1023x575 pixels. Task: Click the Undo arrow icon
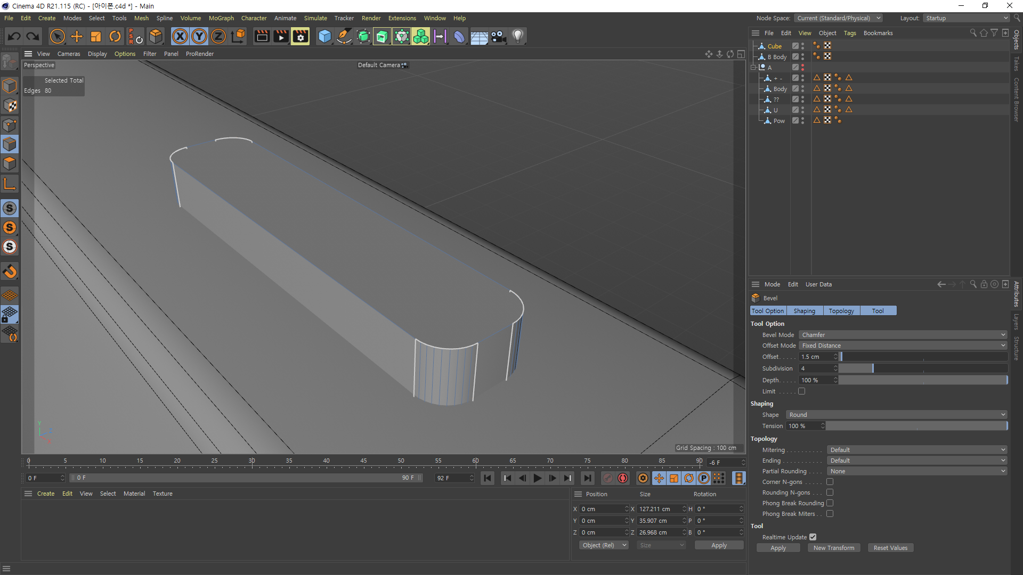pyautogui.click(x=14, y=36)
